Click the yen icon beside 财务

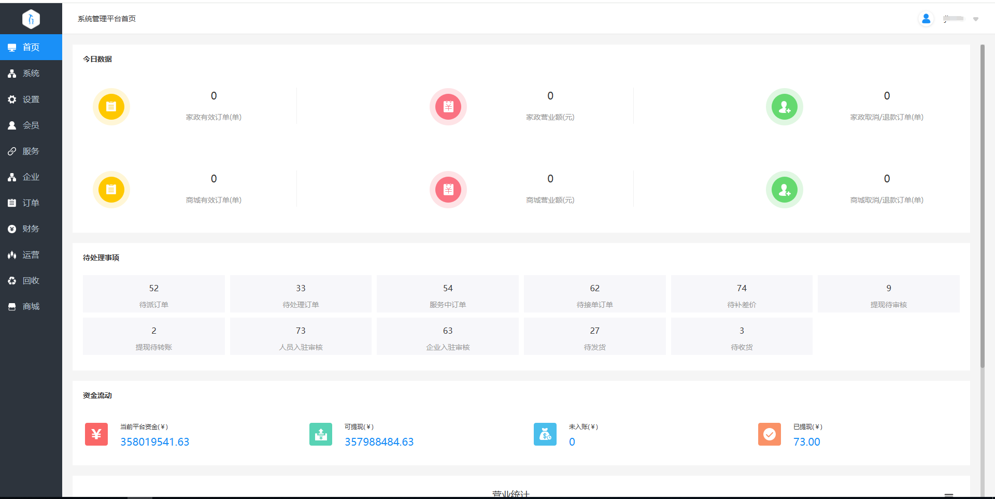[x=12, y=229]
